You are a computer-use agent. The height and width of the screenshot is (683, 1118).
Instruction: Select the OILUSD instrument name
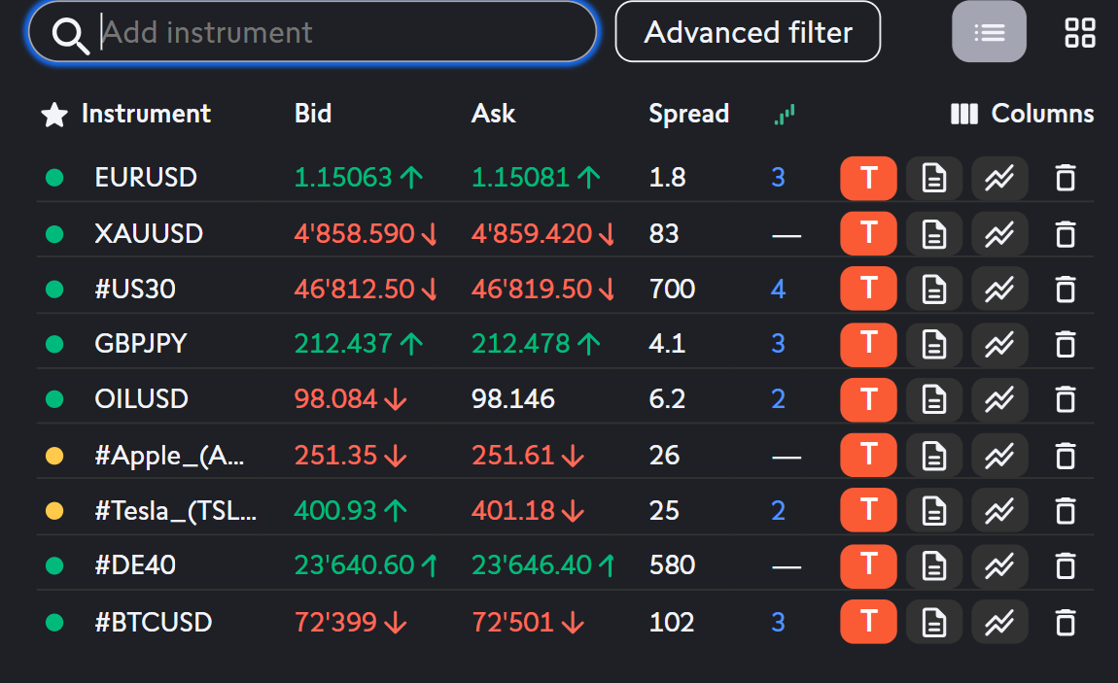pyautogui.click(x=141, y=399)
